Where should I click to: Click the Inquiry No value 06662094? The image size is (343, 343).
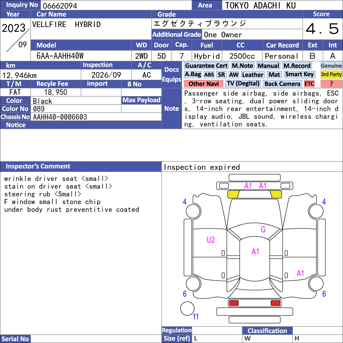point(60,6)
